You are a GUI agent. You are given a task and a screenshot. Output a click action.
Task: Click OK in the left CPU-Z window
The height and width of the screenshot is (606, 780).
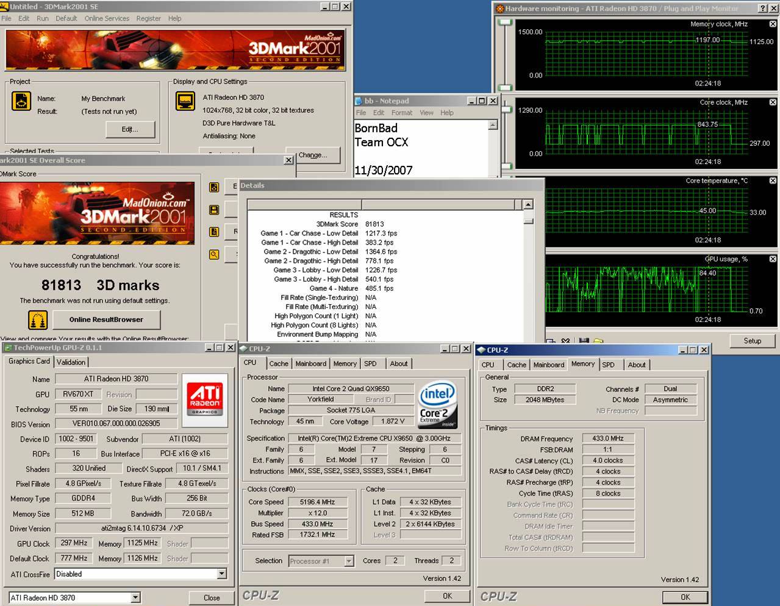[x=448, y=596]
